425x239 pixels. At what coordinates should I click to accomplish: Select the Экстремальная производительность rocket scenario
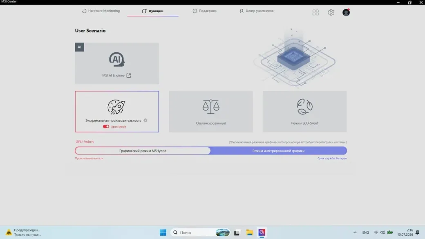[117, 112]
